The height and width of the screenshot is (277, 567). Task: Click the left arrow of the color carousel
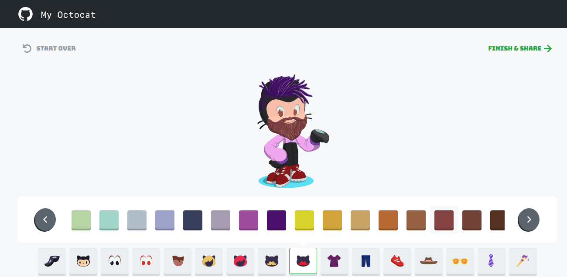(45, 220)
